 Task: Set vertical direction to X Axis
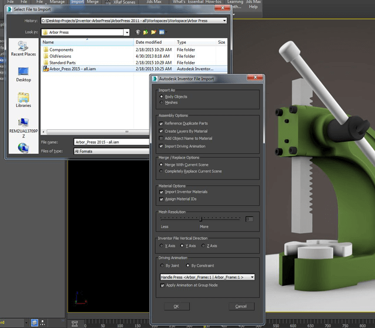coord(162,246)
